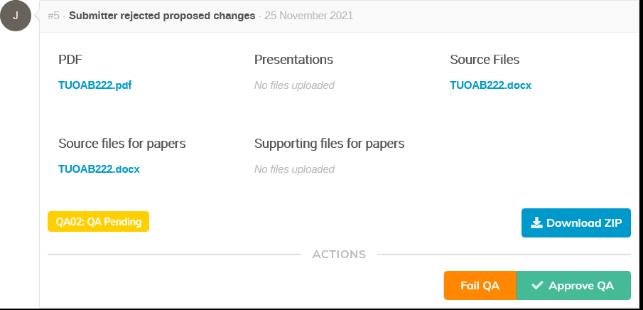Click the Download ZIP button label
Viewport: 643px width, 310px height.
pyautogui.click(x=584, y=223)
